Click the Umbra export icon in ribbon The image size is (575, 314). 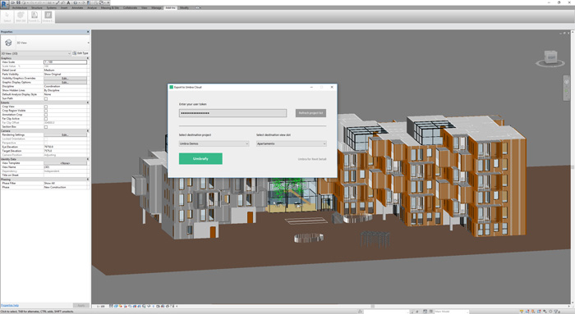tap(48, 15)
